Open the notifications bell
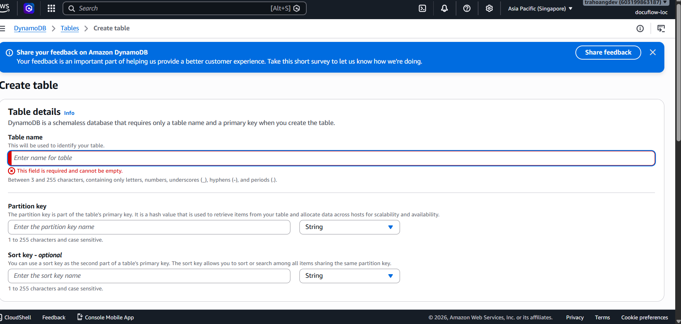Viewport: 681px width, 324px height. [x=444, y=8]
